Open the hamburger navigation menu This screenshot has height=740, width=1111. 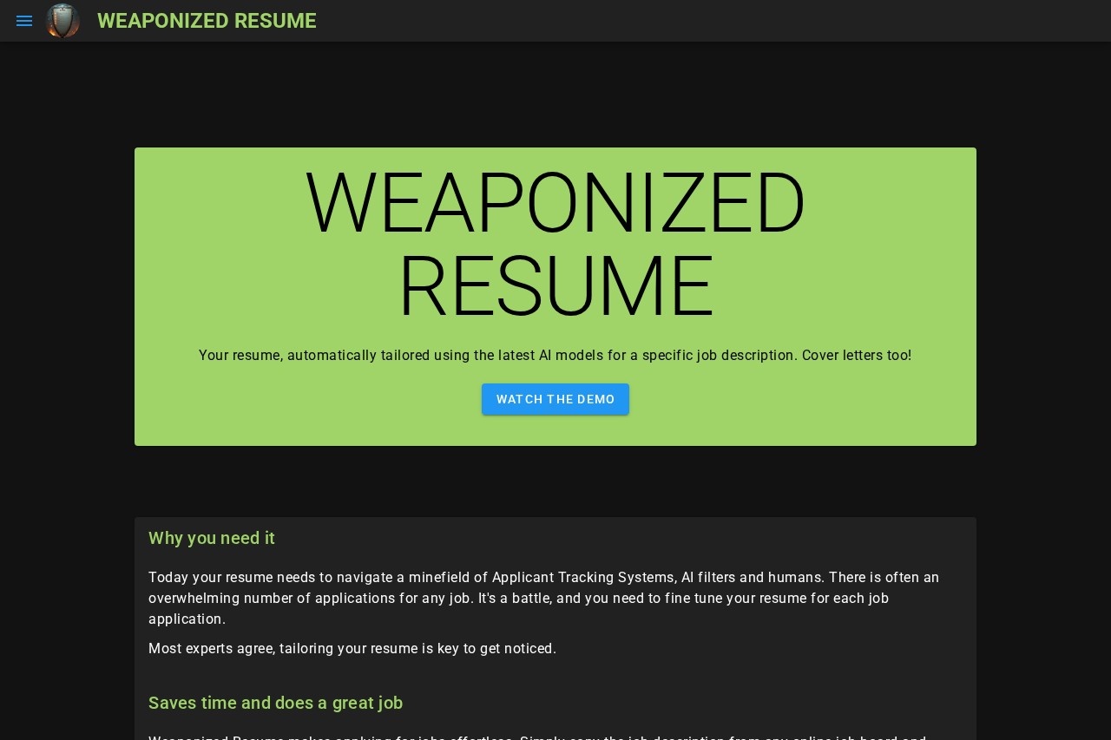pos(24,21)
